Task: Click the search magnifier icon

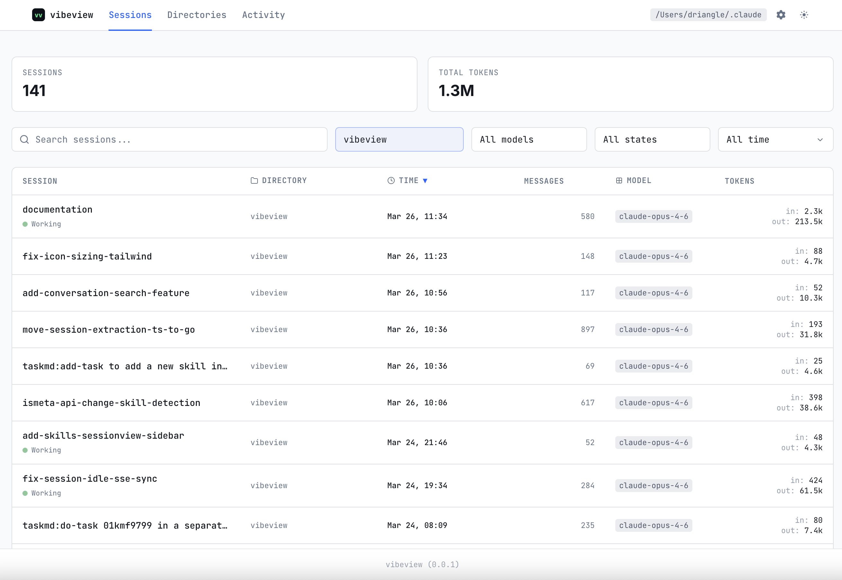Action: click(24, 139)
